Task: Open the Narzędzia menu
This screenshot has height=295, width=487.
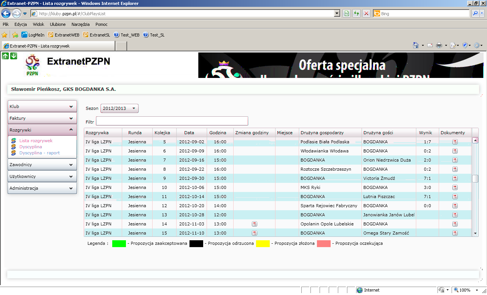Action: (x=81, y=24)
